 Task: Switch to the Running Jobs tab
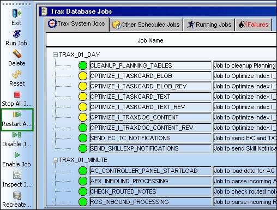(209, 25)
